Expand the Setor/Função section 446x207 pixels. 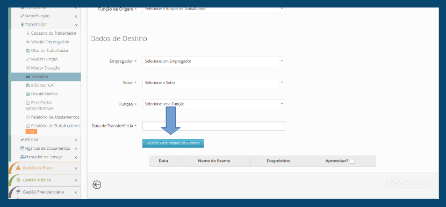(76, 16)
